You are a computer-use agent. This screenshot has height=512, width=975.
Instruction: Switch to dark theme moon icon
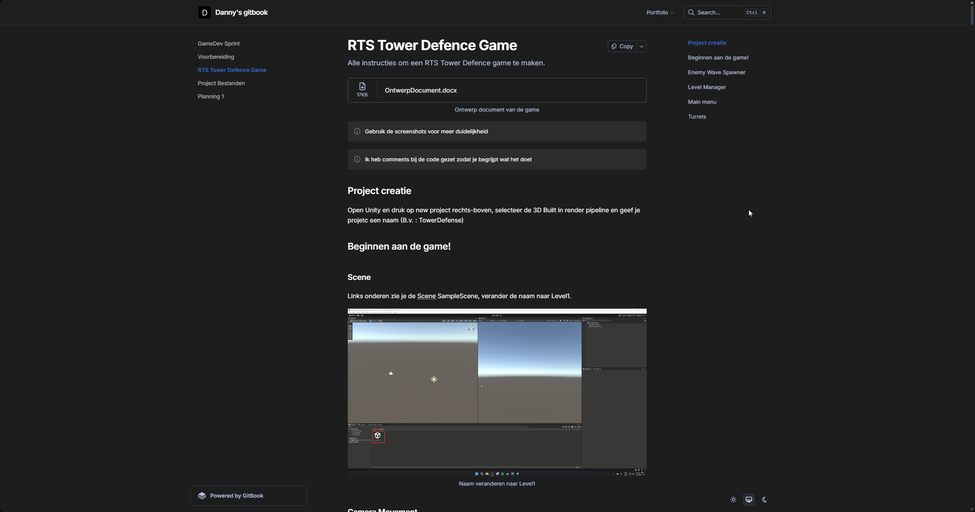coord(764,500)
